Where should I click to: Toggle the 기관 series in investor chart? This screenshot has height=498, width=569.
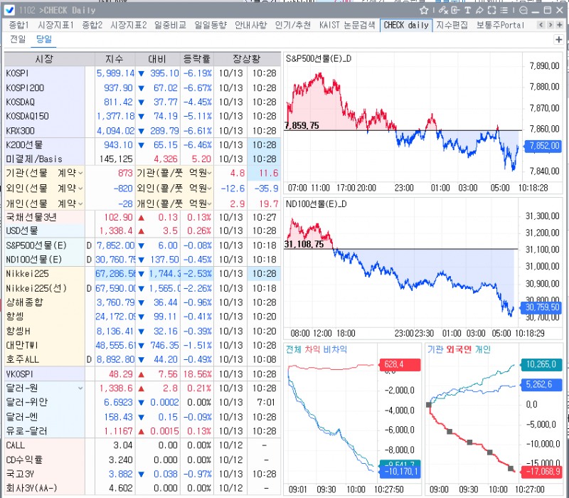[435, 349]
